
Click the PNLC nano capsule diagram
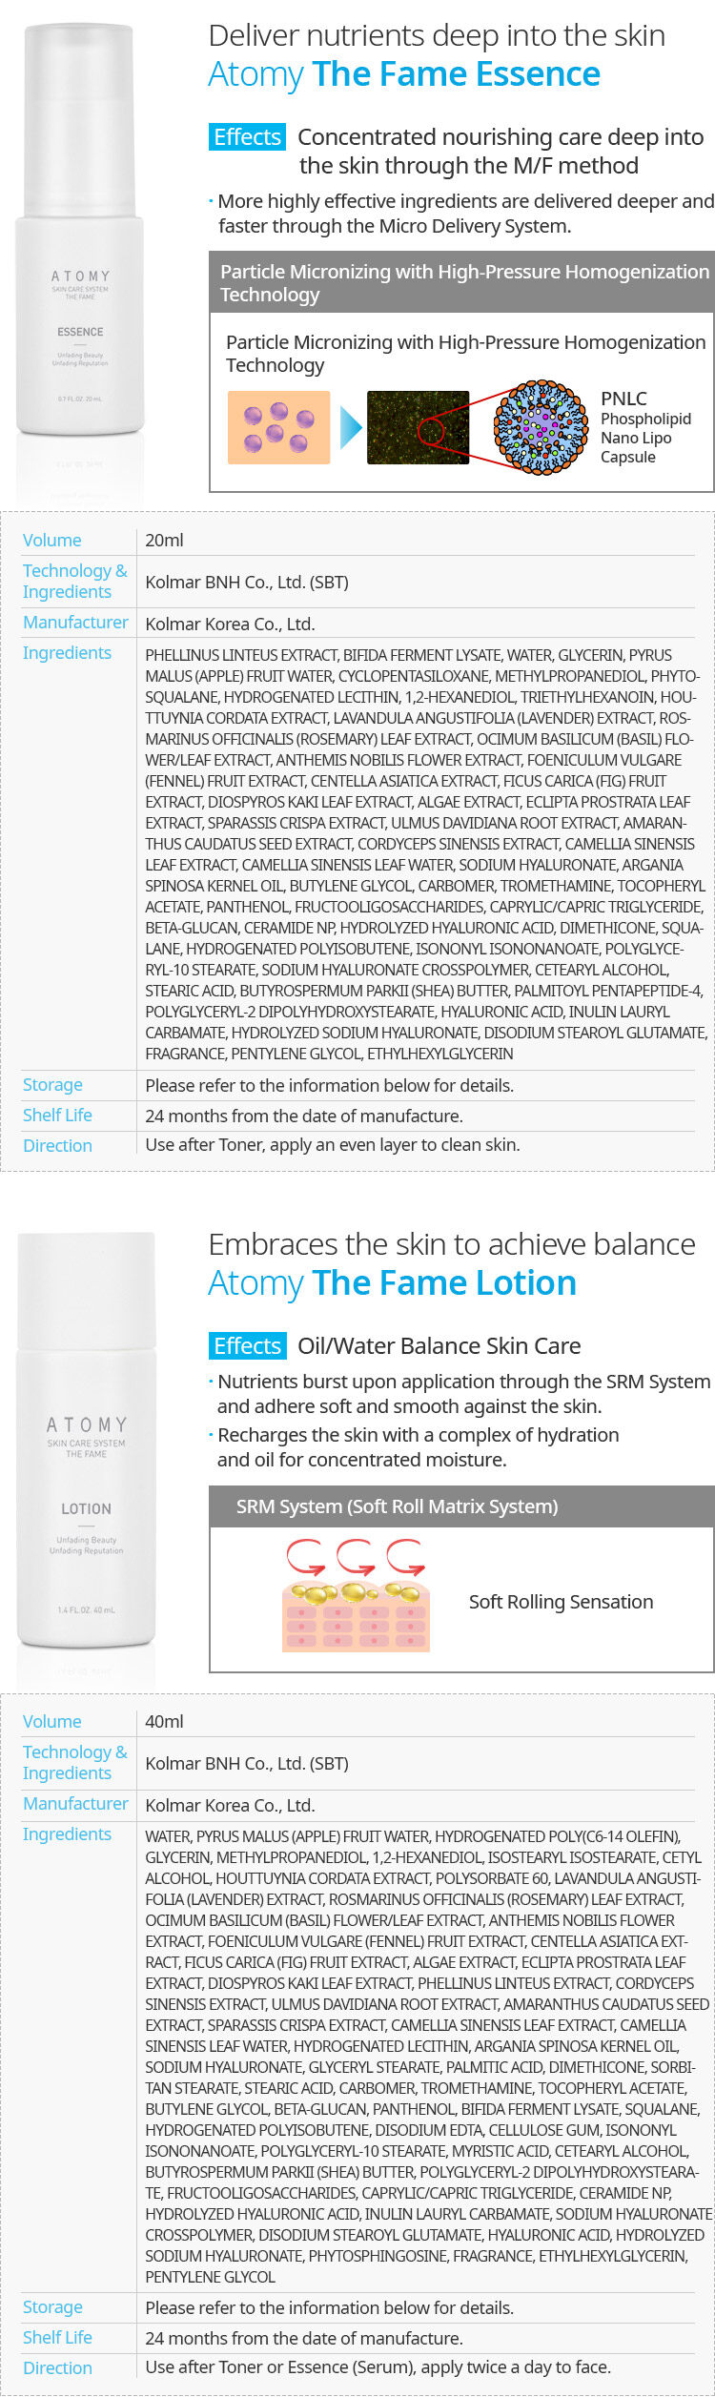point(541,427)
